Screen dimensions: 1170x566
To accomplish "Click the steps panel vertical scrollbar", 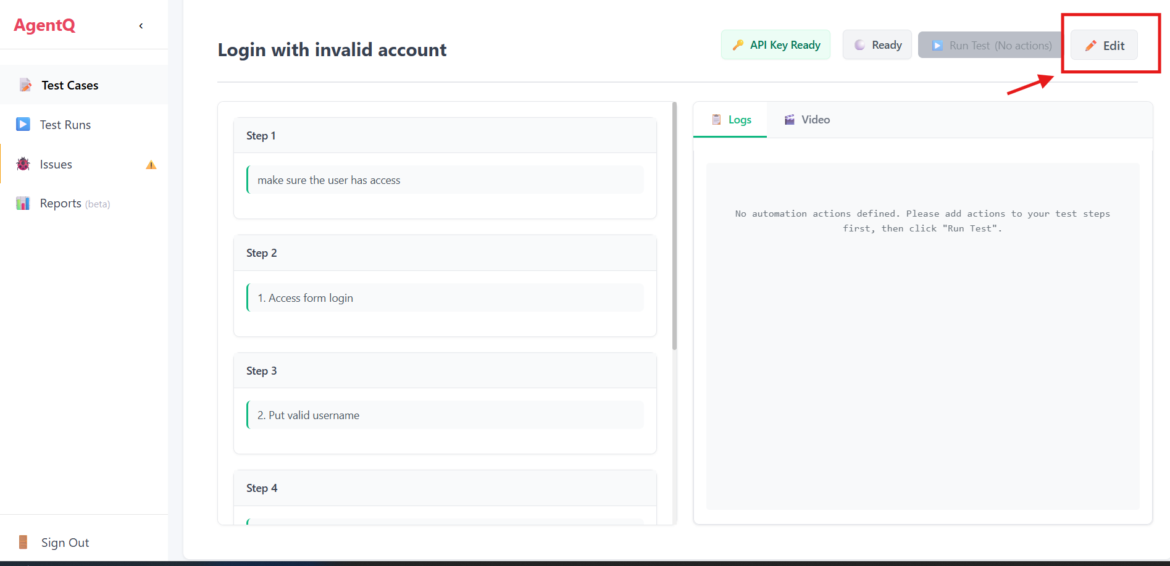I will [x=674, y=228].
